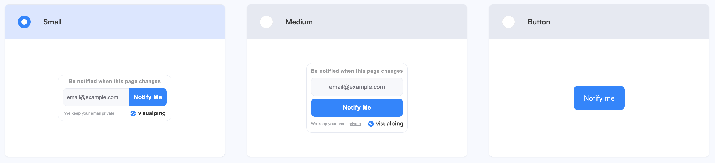Image resolution: width=715 pixels, height=163 pixels.
Task: Open the private link in Small widget
Action: coord(108,113)
